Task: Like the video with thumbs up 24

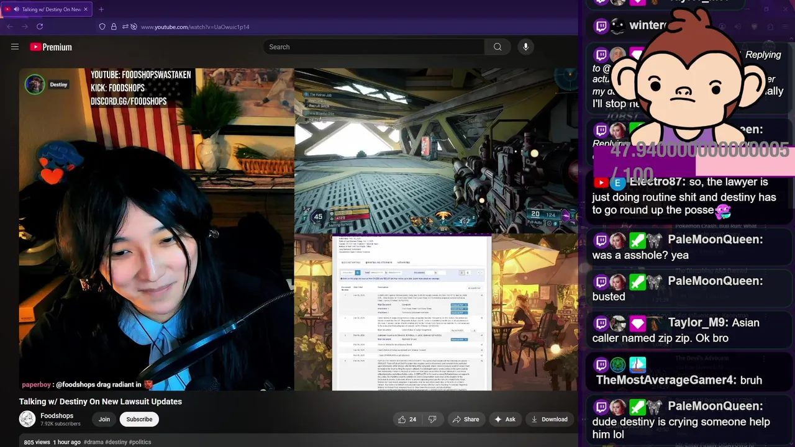Action: click(407, 419)
